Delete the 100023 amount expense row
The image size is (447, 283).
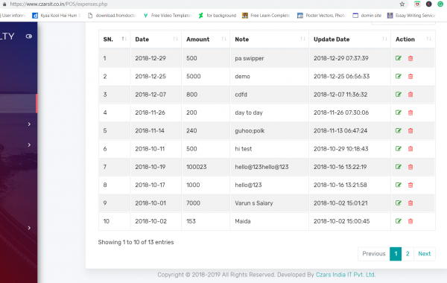[x=410, y=167]
